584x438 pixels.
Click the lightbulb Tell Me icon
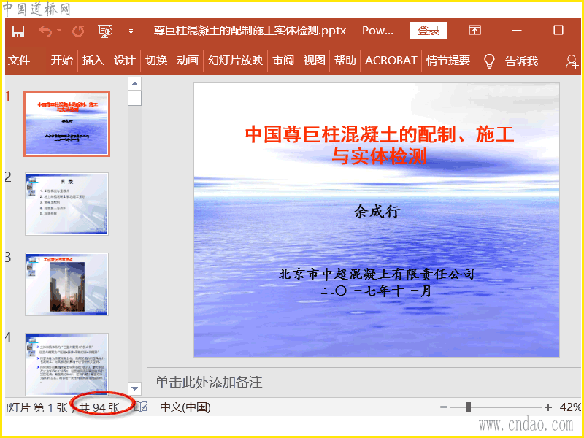pyautogui.click(x=489, y=61)
